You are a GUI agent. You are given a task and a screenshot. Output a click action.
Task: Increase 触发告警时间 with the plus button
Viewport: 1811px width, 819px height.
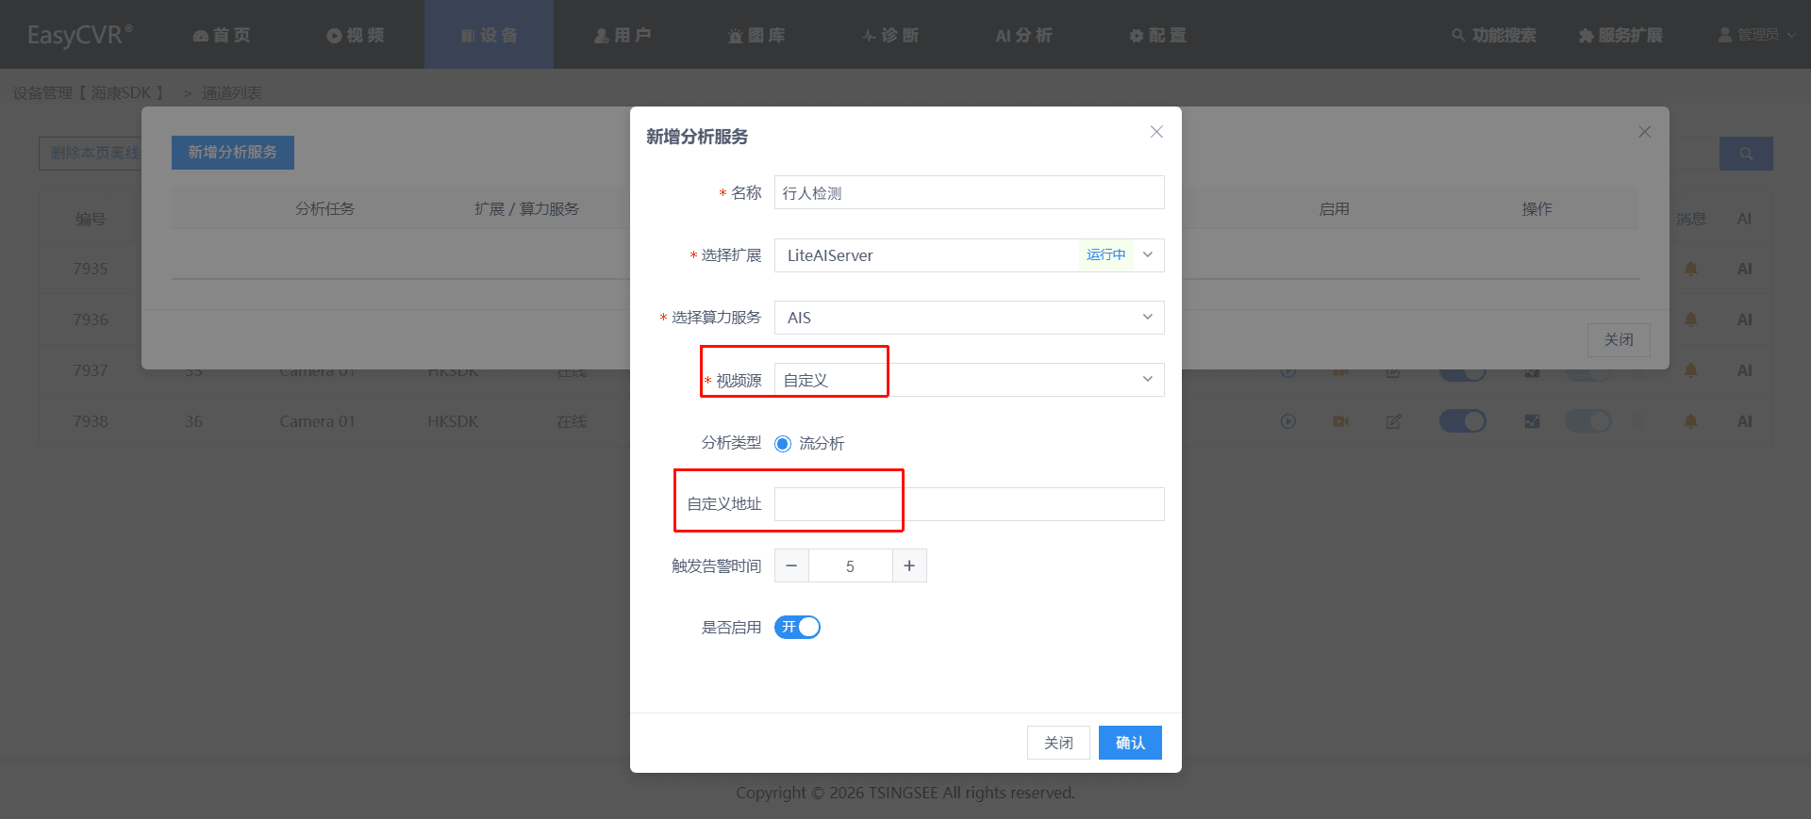tap(909, 565)
